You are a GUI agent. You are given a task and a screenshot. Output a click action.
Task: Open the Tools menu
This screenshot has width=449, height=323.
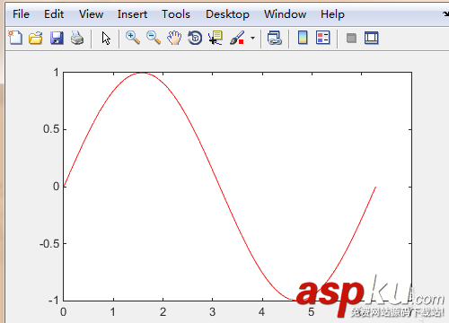coord(176,14)
